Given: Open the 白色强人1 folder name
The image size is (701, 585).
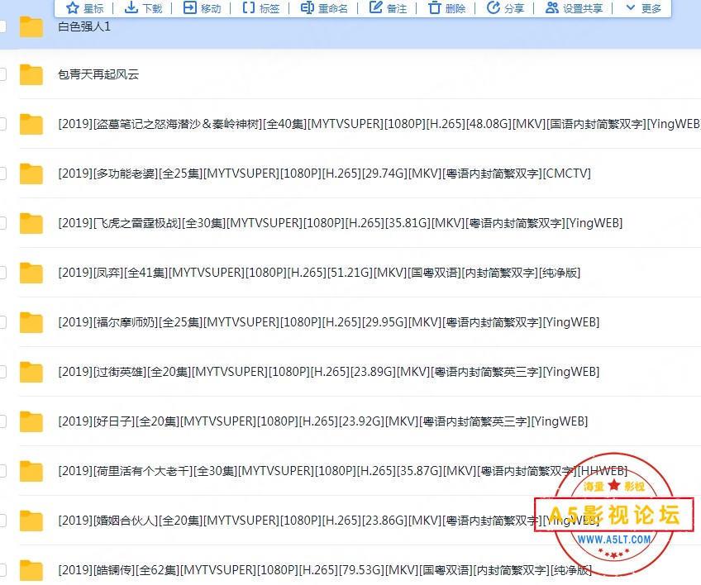Looking at the screenshot, I should point(84,26).
